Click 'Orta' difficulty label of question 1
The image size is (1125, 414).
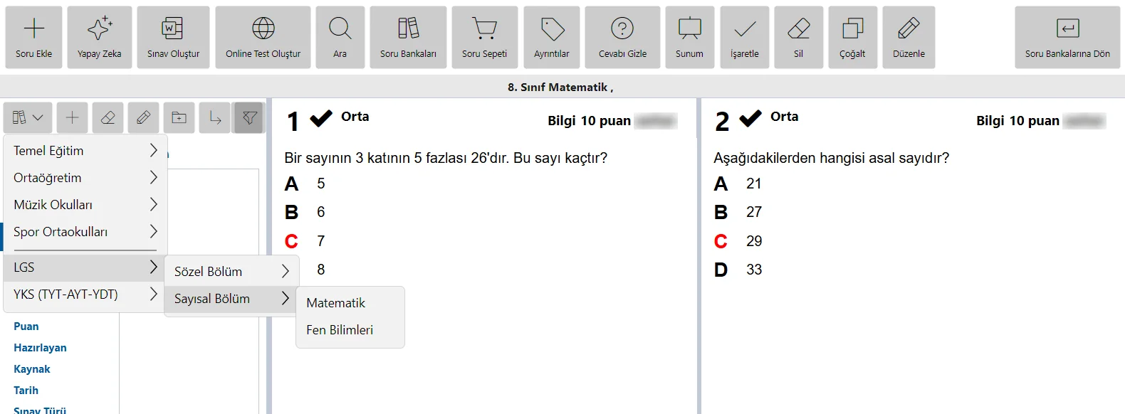click(x=355, y=117)
